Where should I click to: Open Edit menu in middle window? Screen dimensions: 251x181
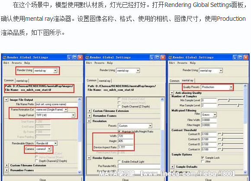tap(89, 63)
